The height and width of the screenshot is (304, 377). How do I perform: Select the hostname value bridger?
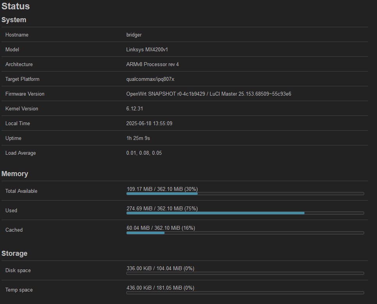pyautogui.click(x=134, y=35)
